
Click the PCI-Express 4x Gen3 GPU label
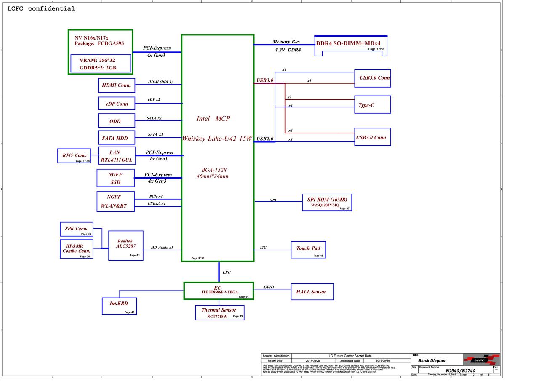157,52
